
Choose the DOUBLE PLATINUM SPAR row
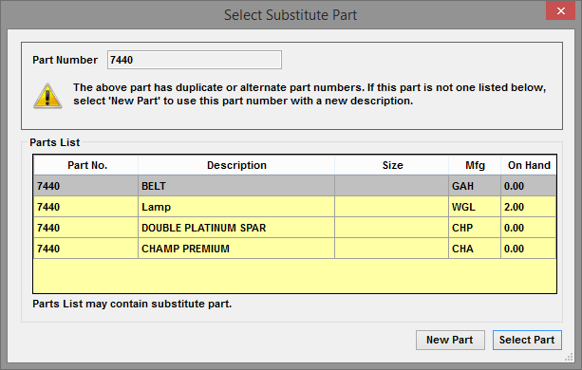(x=294, y=228)
